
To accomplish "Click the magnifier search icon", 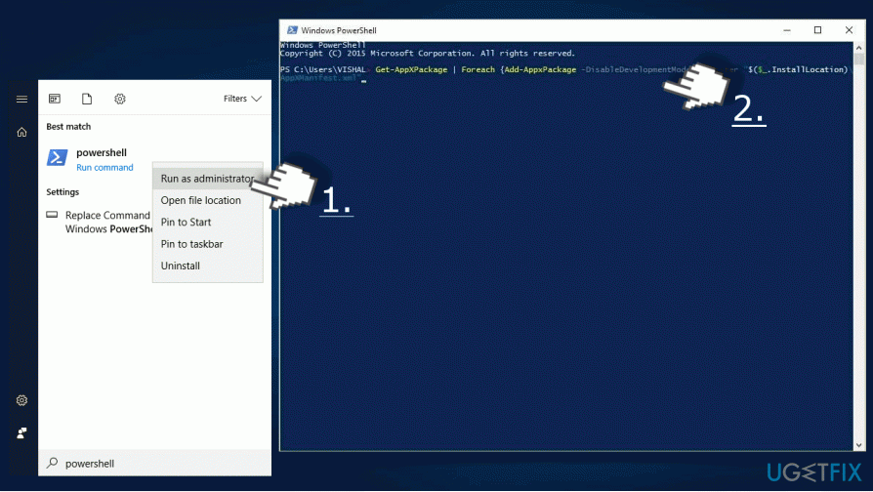I will (x=53, y=463).
